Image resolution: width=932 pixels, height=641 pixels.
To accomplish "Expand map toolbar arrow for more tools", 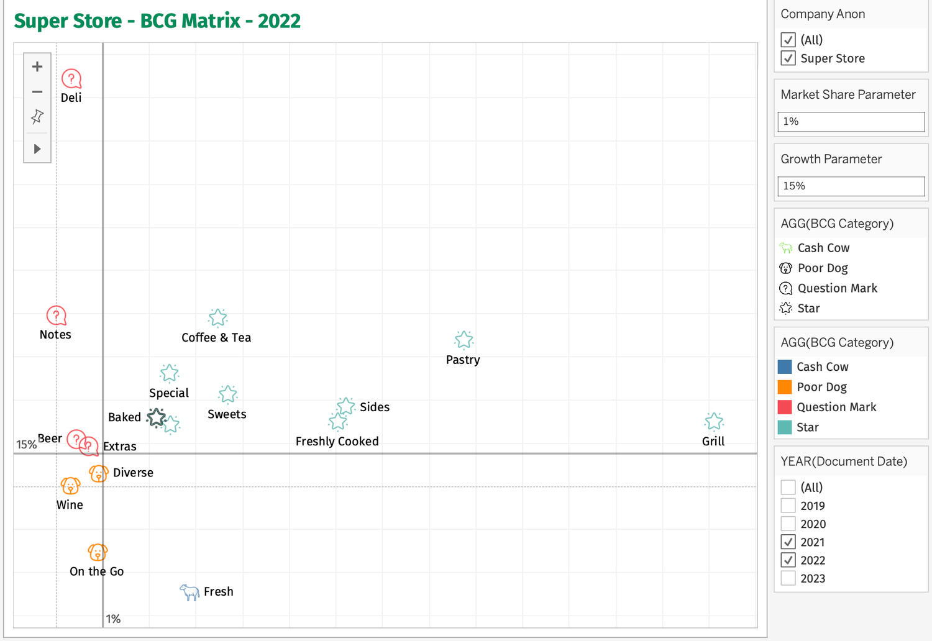I will [37, 149].
